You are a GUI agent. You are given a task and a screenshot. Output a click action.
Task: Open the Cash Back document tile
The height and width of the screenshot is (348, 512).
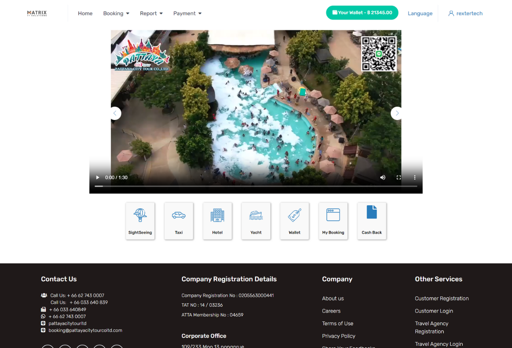pos(372,221)
